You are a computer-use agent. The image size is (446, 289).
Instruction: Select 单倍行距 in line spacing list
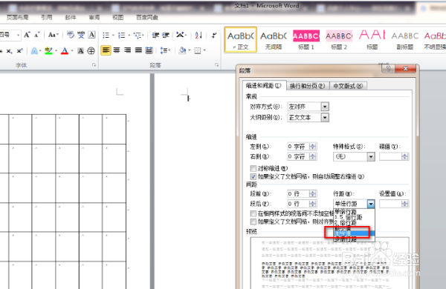pyautogui.click(x=346, y=212)
